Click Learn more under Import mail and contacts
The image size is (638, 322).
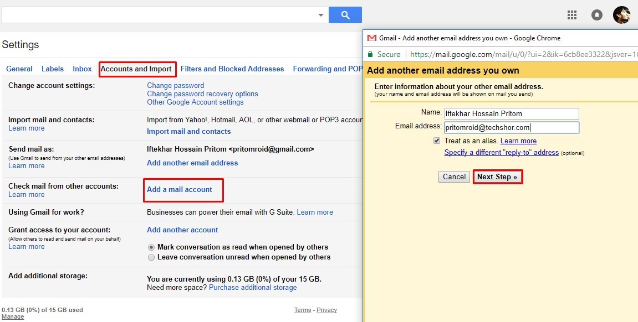(27, 128)
